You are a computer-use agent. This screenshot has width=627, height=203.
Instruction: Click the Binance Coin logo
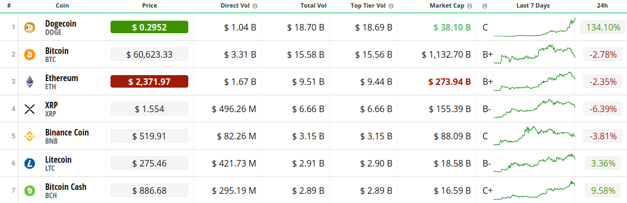[30, 136]
